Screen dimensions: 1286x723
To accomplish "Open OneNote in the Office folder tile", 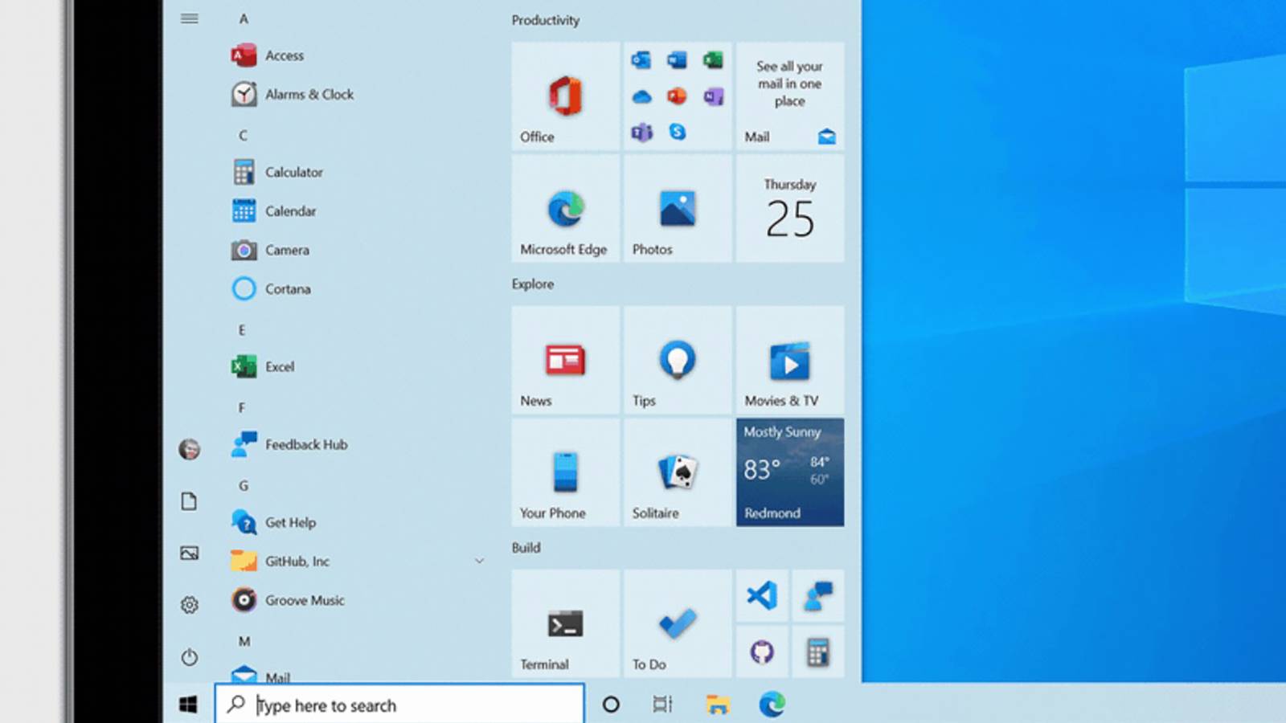I will pyautogui.click(x=713, y=96).
